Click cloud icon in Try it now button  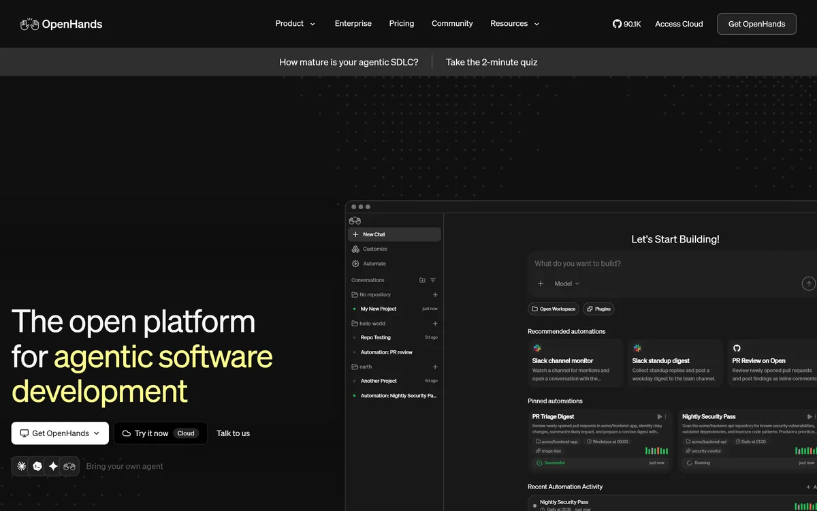(x=127, y=433)
